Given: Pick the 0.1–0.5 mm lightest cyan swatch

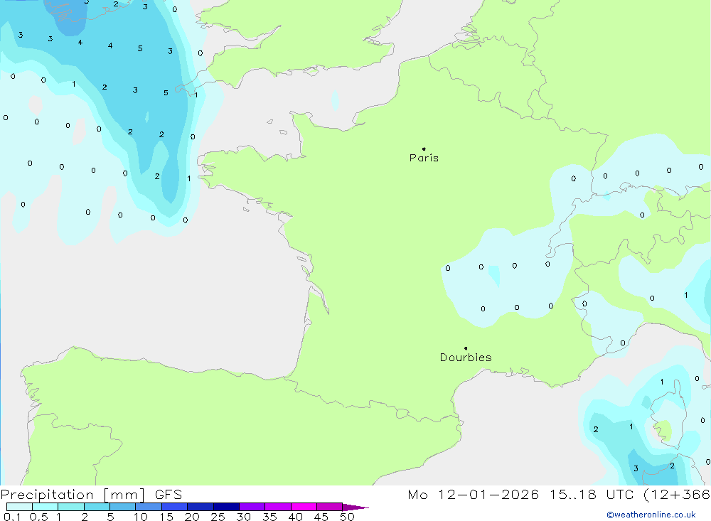Looking at the screenshot, I should [19, 507].
